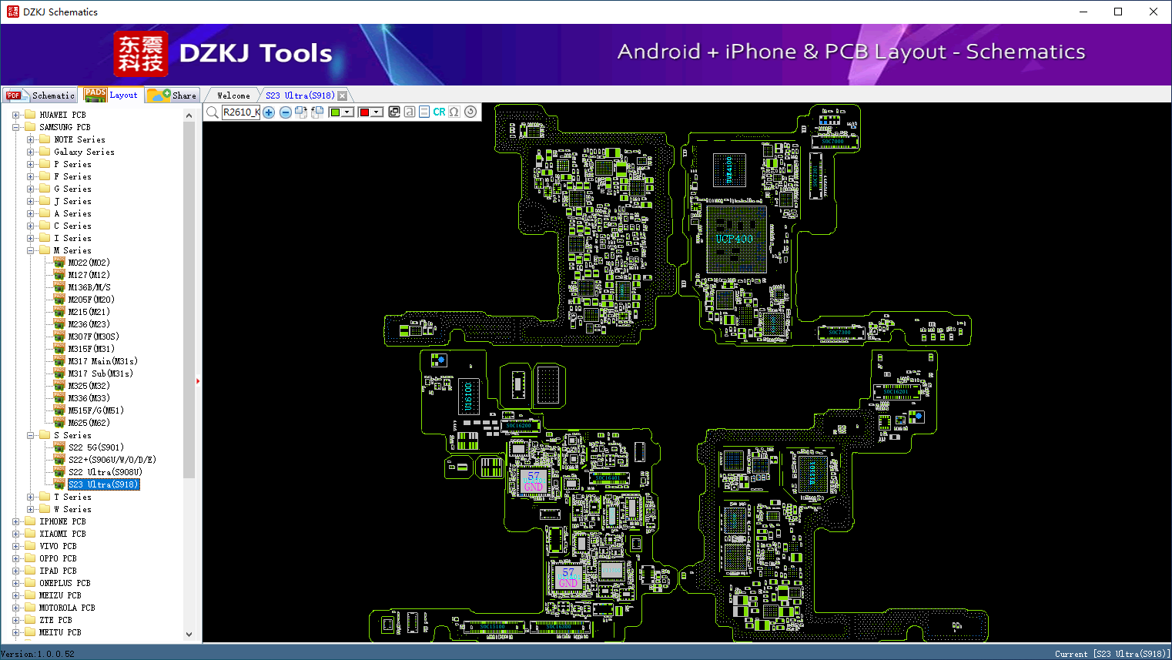
Task: Open the M336(M33) layout file
Action: (89, 398)
